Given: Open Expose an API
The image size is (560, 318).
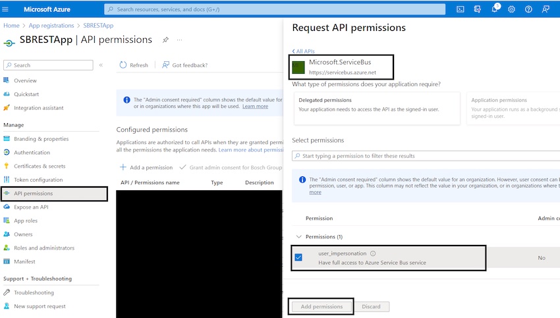Looking at the screenshot, I should tap(31, 207).
